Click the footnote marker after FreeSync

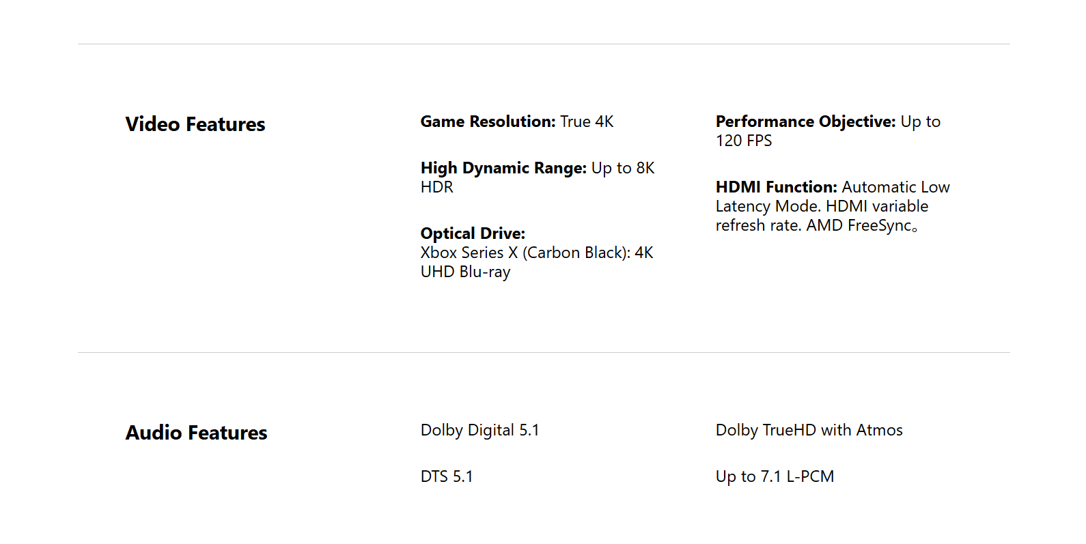915,229
